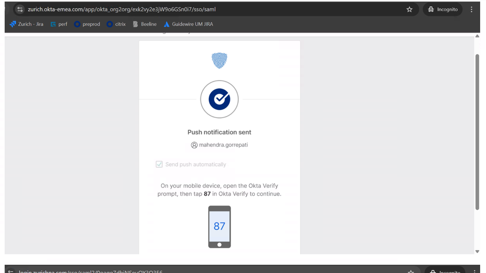Click the user icon beside mahendra.gorrepati

click(194, 145)
